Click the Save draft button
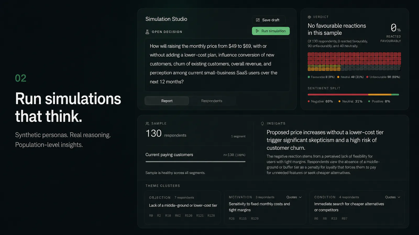Viewport: 419px width, 235px height. point(269,20)
